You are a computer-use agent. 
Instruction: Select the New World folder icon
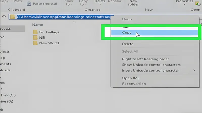pos(35,43)
